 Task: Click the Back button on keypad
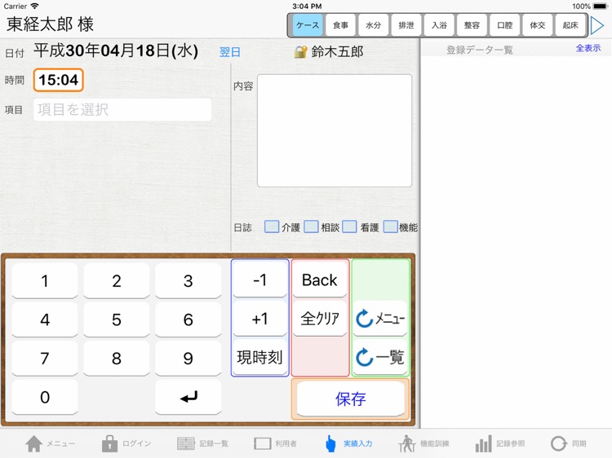click(x=320, y=280)
